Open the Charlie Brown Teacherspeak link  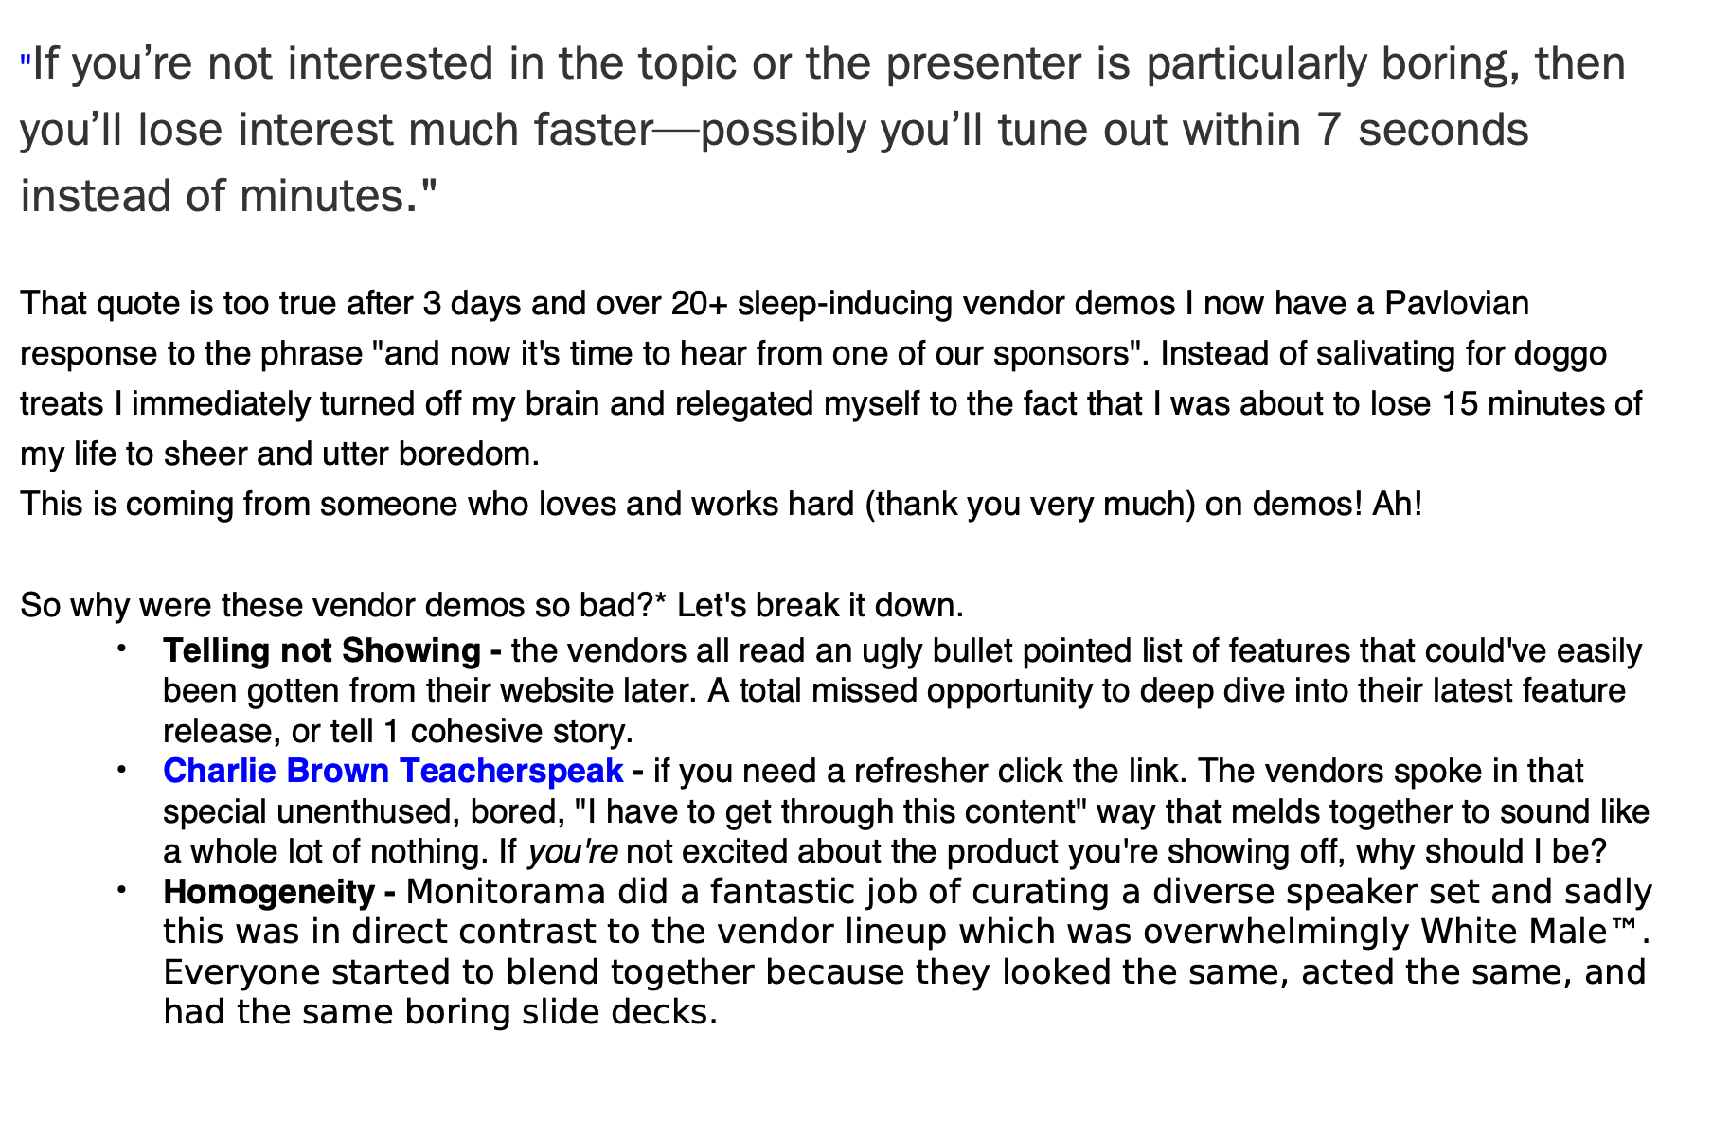(393, 772)
